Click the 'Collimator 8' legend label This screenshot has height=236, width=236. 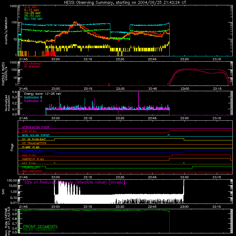[x=33, y=97]
